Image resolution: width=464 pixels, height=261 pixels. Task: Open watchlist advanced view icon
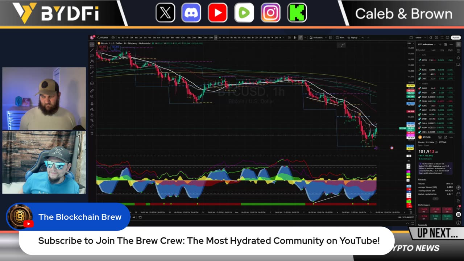coord(446,44)
